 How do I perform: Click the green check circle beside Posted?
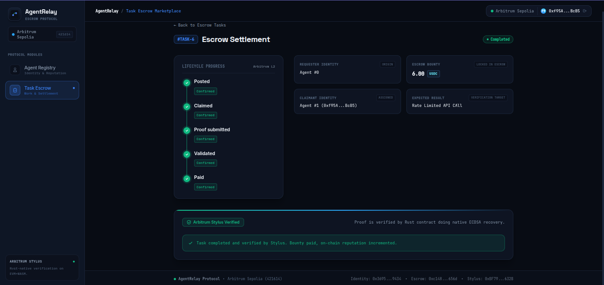pyautogui.click(x=187, y=83)
